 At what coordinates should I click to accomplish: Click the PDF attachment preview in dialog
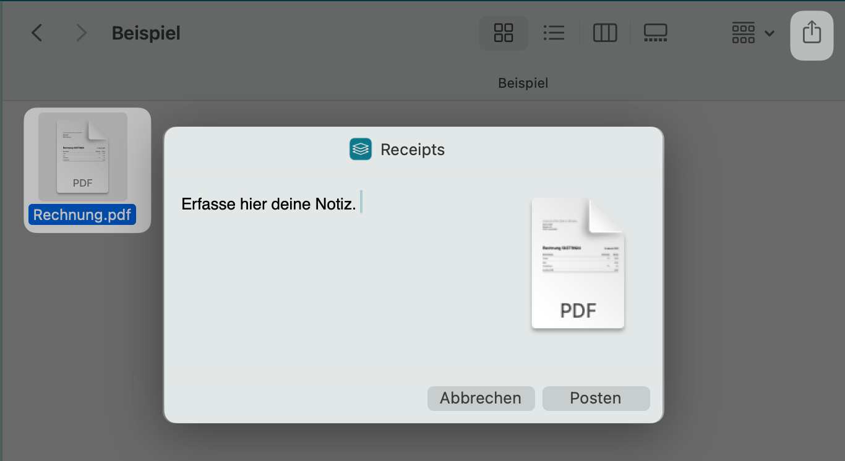578,264
